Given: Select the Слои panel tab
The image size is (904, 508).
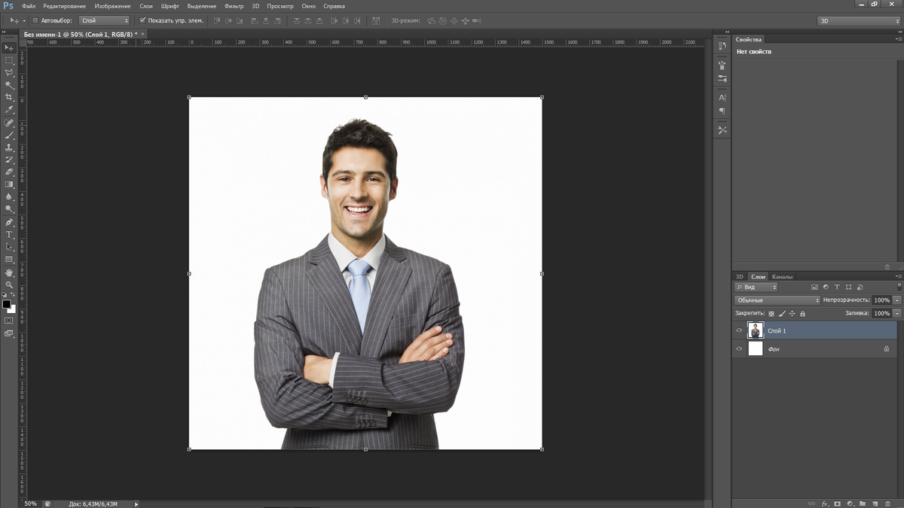Looking at the screenshot, I should point(758,277).
